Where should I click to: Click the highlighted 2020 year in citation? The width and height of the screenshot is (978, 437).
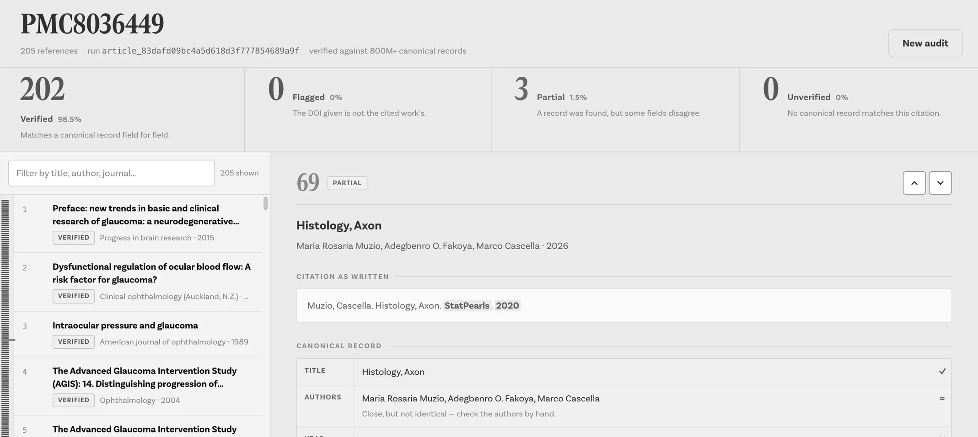pos(507,305)
